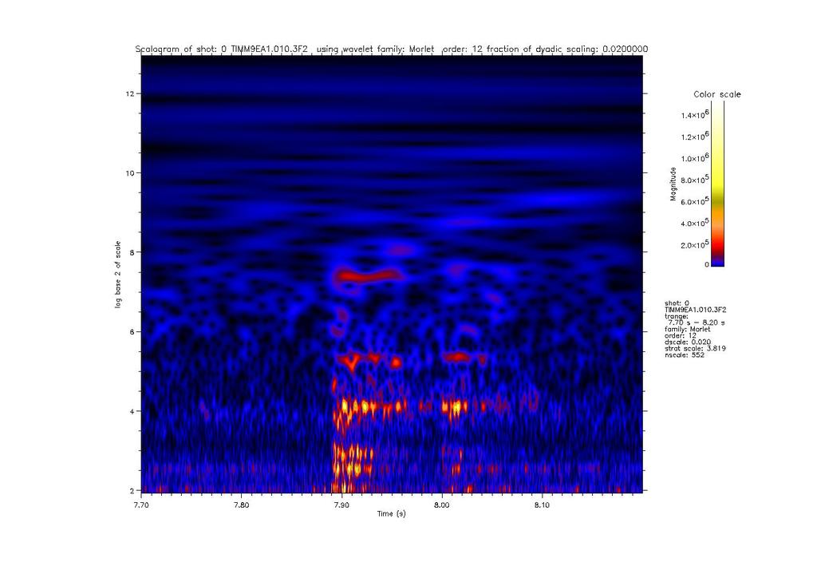This screenshot has width=817, height=578.
Task: Select the 8.0×10^5 color scale value
Action: [x=695, y=180]
